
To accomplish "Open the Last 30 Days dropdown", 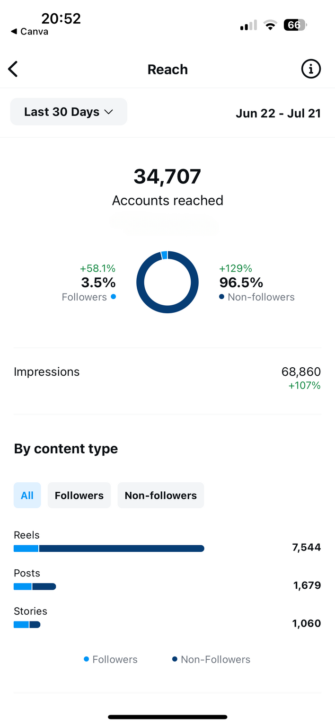I will point(69,112).
